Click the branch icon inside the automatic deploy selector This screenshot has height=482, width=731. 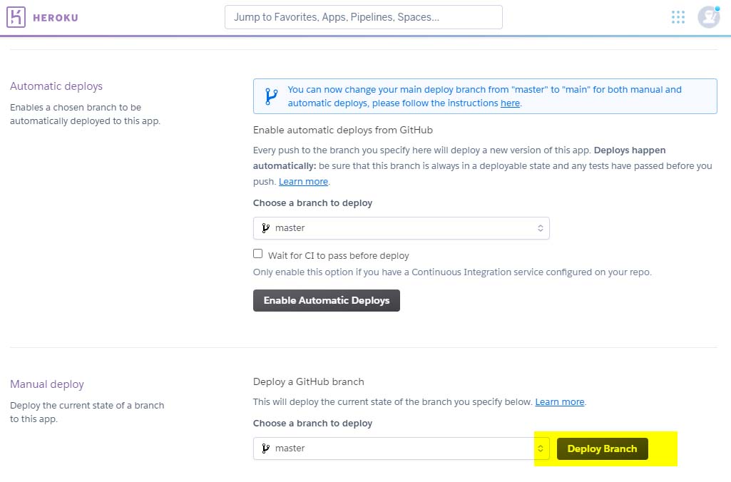[265, 228]
